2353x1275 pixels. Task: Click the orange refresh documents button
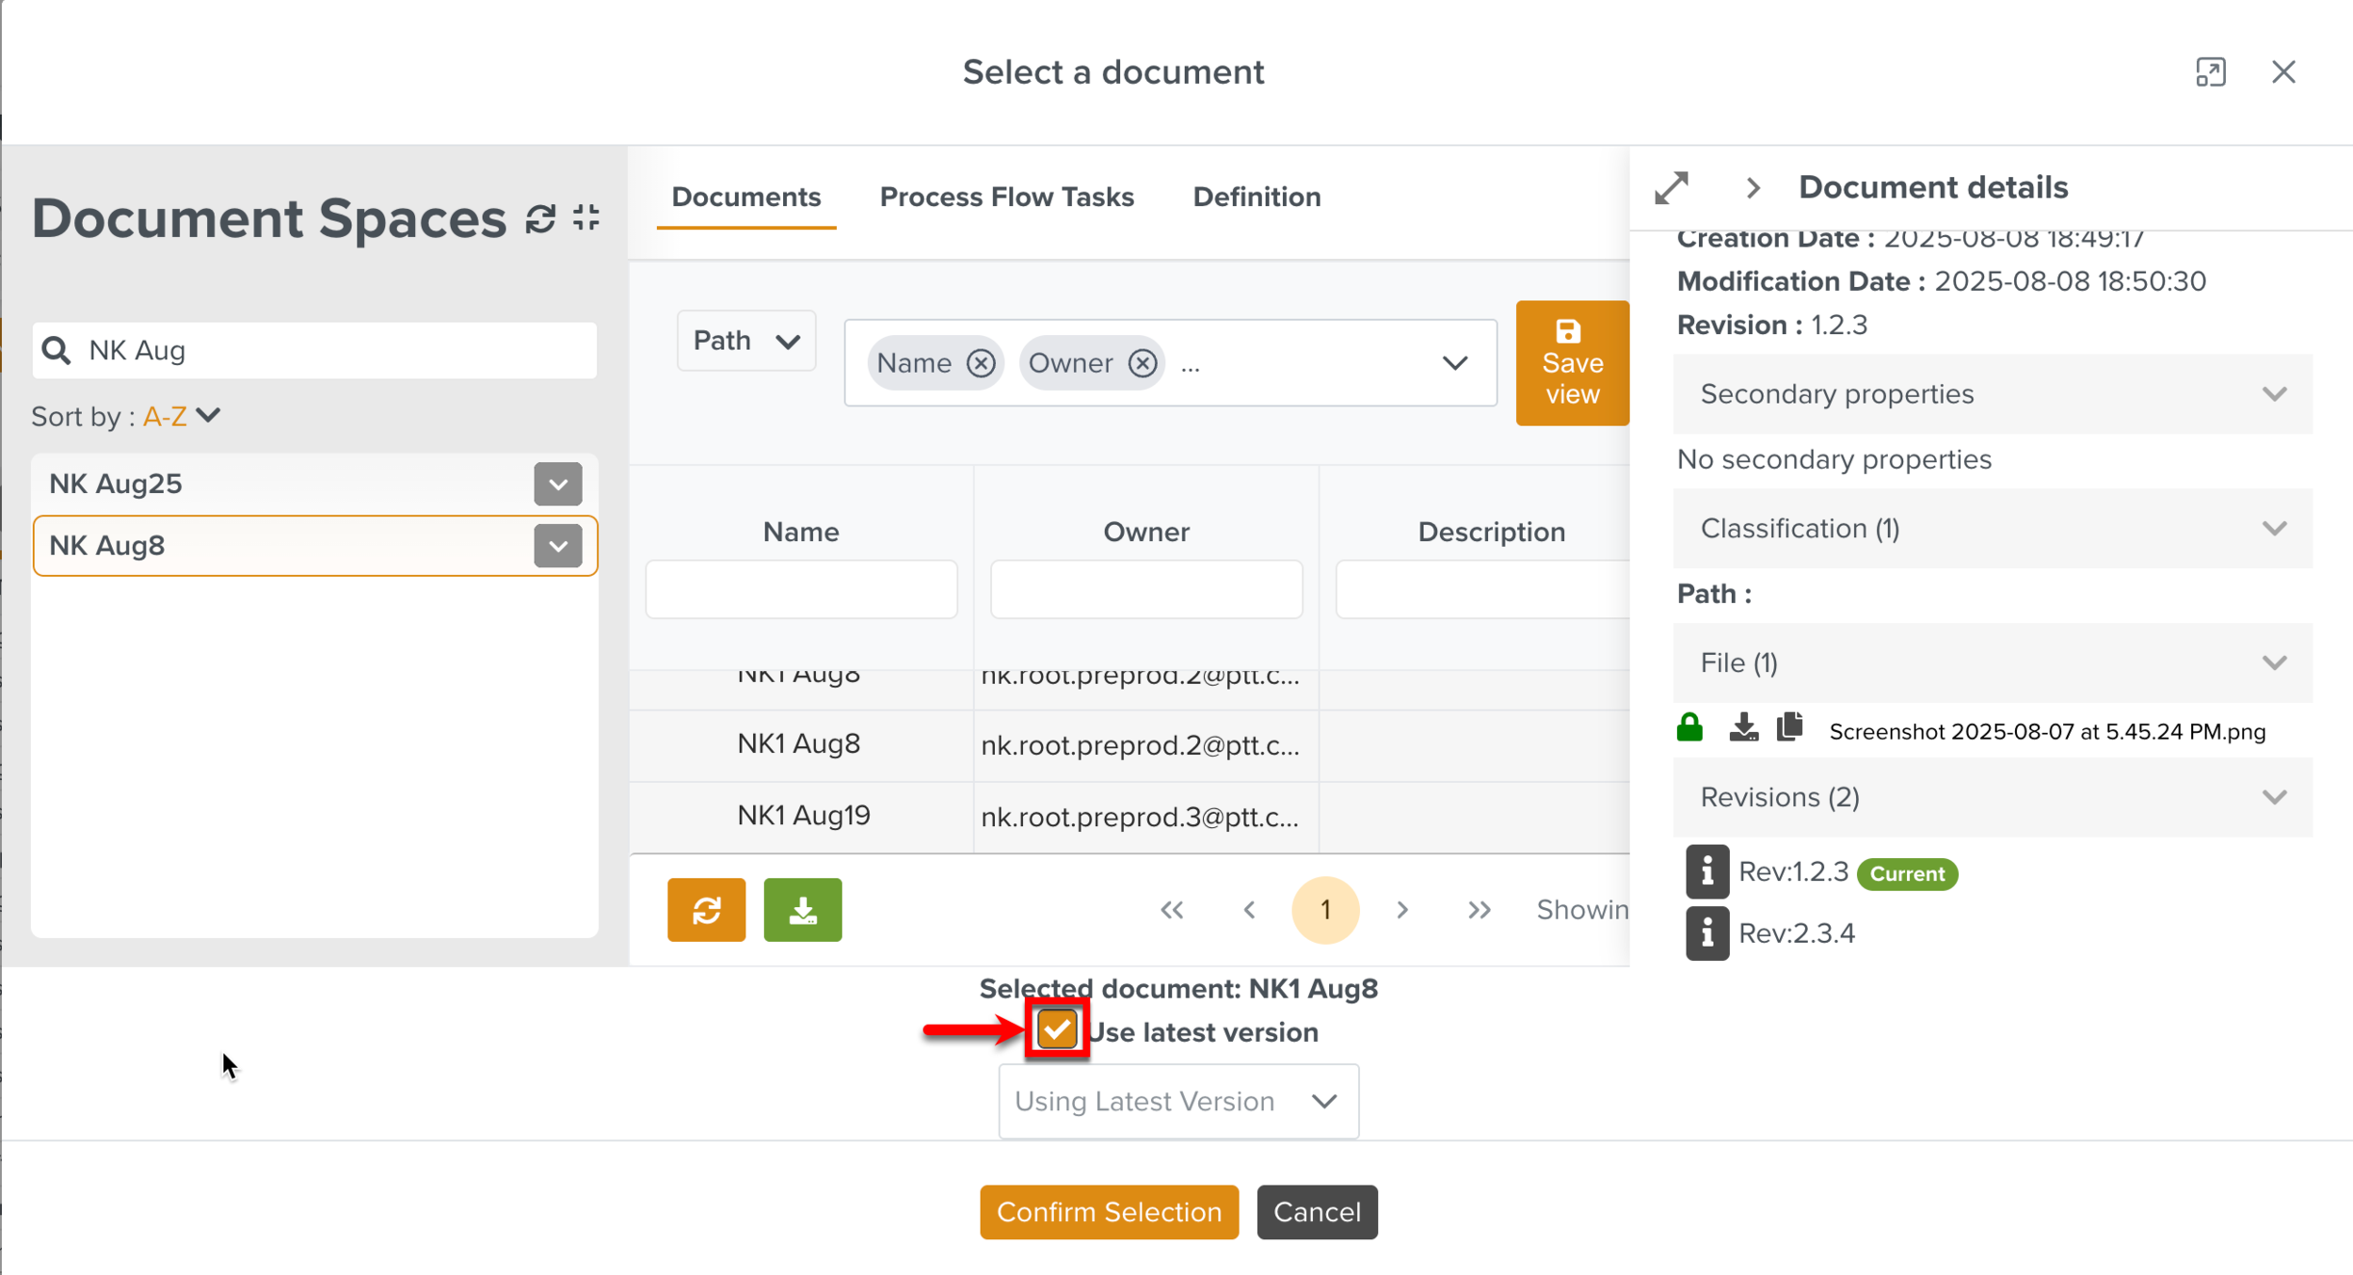[x=706, y=909]
